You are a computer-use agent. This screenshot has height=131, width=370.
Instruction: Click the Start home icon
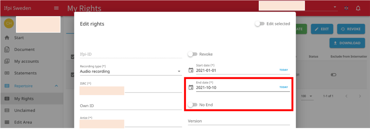(7, 38)
